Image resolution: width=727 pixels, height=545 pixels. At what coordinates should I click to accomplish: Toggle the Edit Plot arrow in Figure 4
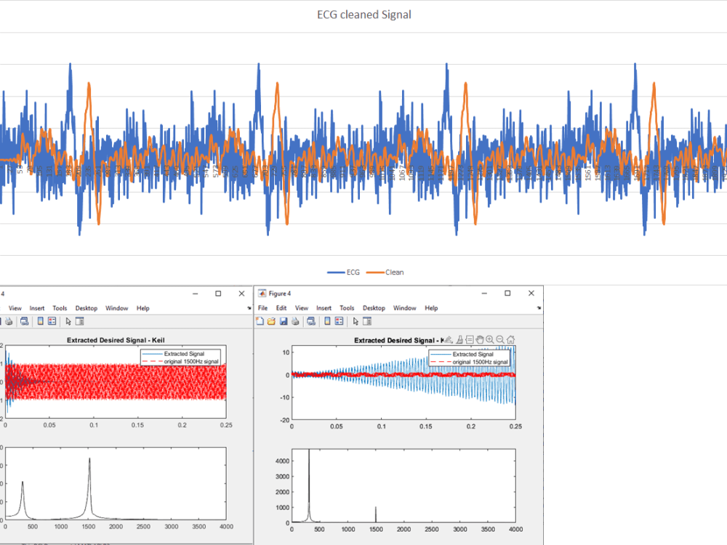[x=356, y=321]
